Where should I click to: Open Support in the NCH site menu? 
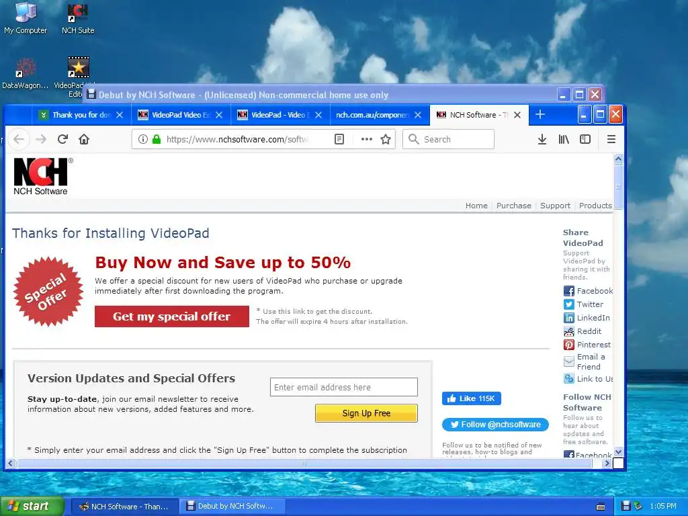(555, 206)
